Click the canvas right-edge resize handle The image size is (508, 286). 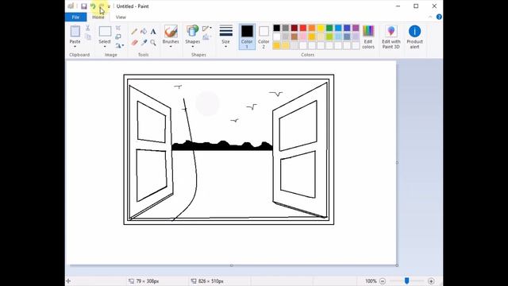397,162
